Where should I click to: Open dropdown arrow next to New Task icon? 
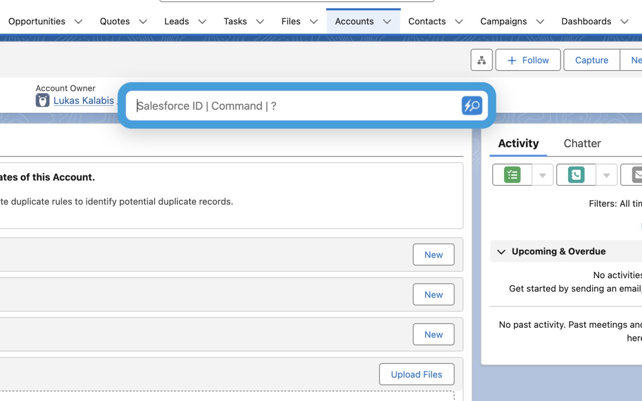pyautogui.click(x=542, y=175)
